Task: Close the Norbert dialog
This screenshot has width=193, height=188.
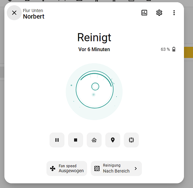Action: [14, 13]
